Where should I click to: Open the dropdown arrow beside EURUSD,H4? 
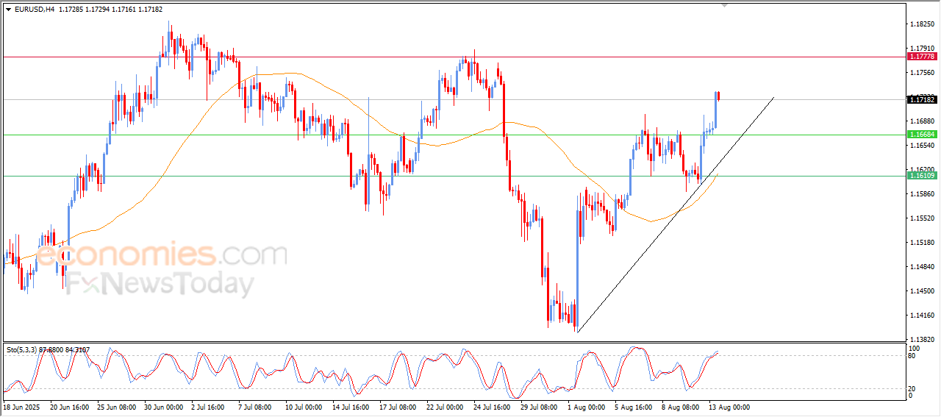(x=8, y=10)
